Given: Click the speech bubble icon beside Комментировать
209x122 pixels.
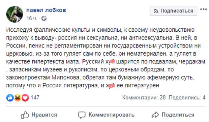Looking at the screenshot, I should [x=82, y=115].
